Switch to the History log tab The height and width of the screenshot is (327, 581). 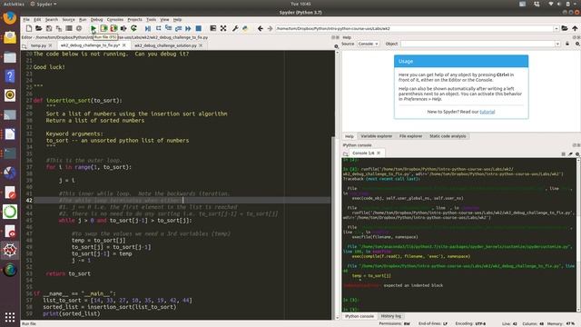tap(391, 316)
